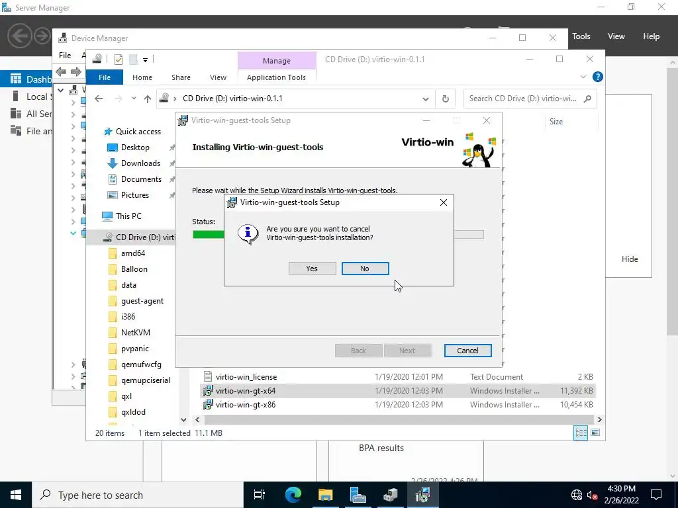Click the Properties quick access icon

pos(118,60)
